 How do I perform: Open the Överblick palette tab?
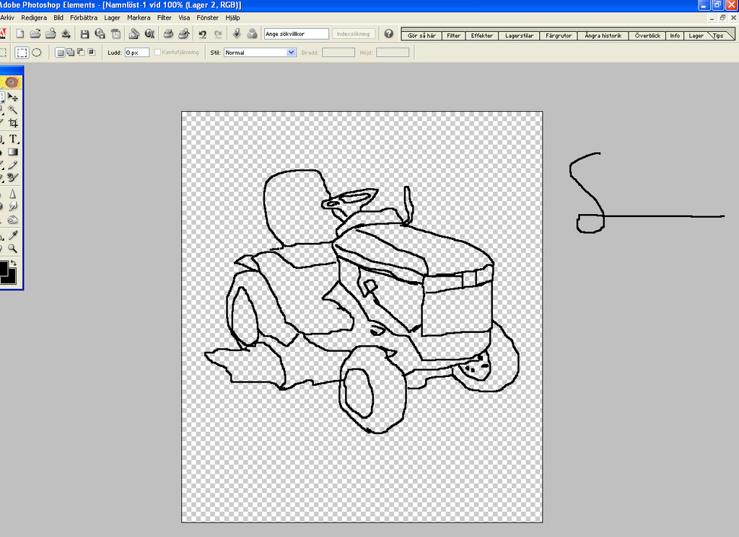pyautogui.click(x=647, y=36)
